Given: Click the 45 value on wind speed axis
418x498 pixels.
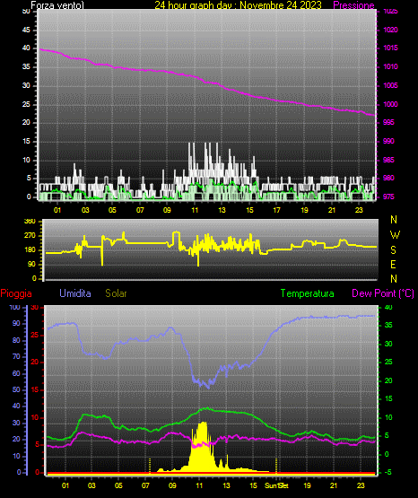Looking at the screenshot, I should point(26,30).
